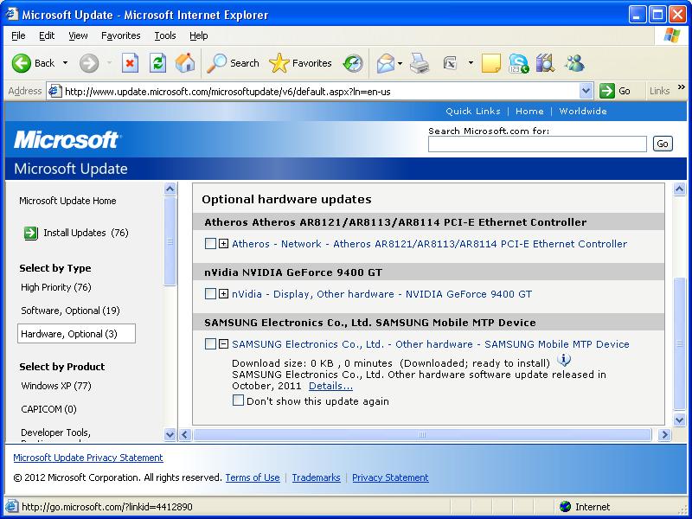
Task: Go to the Home page icon
Action: (x=185, y=63)
